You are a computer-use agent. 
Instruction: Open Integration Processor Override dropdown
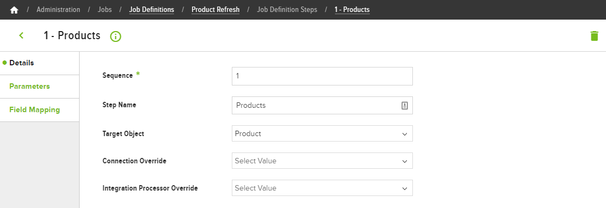[x=322, y=188]
